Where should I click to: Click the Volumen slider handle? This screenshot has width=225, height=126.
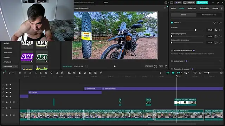195,30
